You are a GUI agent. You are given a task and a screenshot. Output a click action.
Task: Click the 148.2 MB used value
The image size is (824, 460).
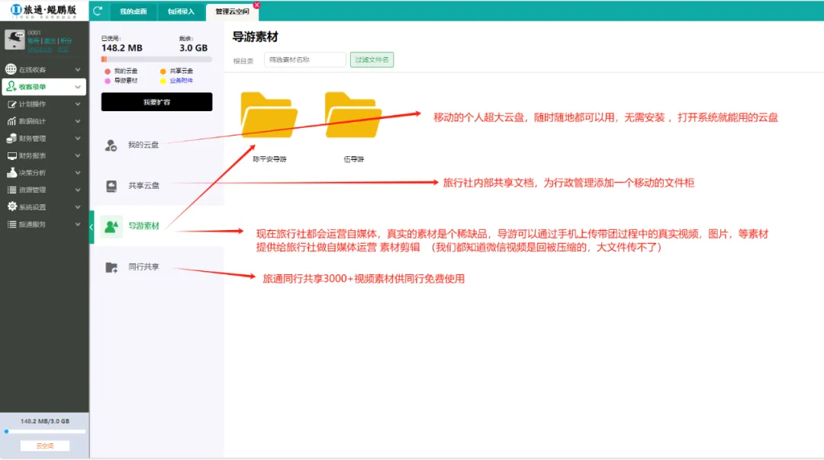pos(122,48)
